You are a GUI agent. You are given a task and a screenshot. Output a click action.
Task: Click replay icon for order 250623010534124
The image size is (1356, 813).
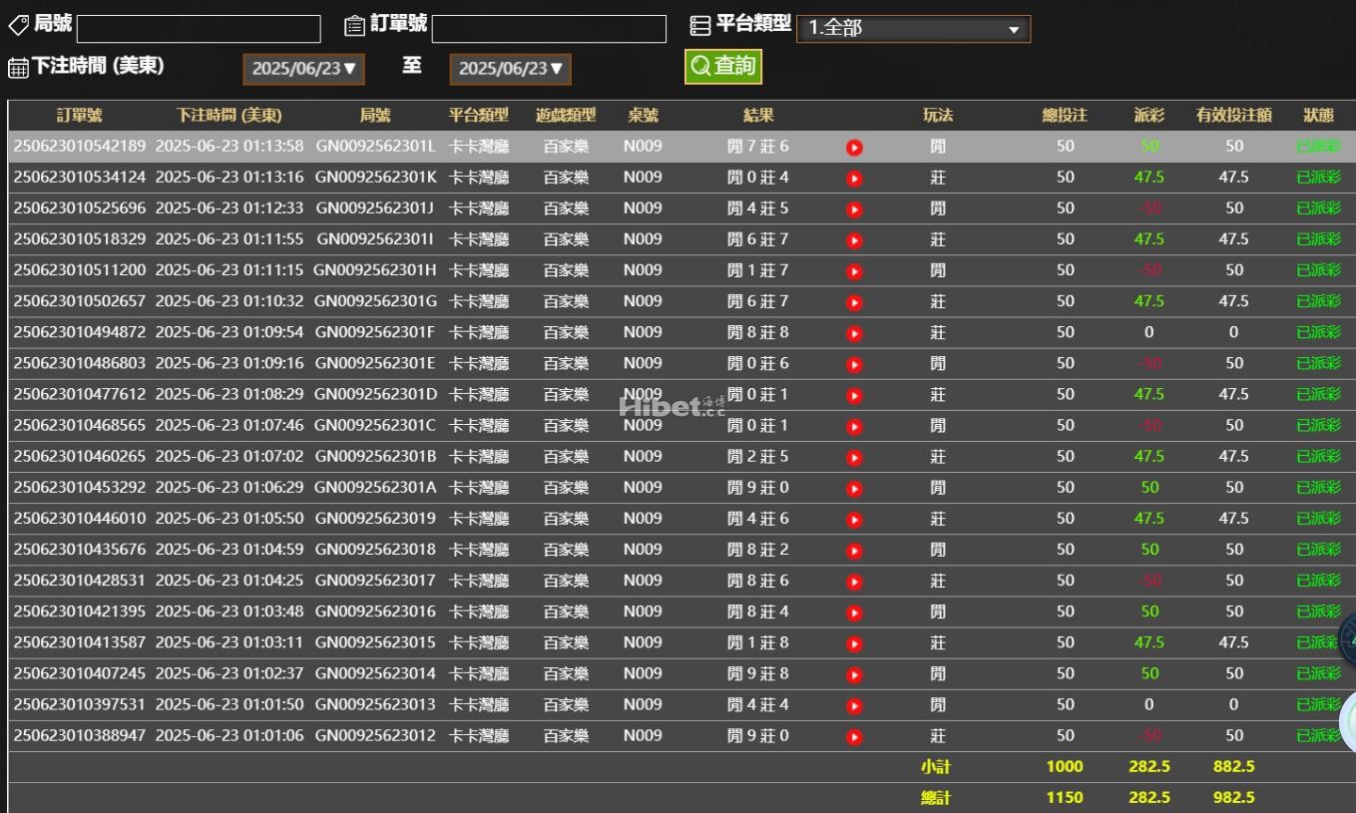[854, 179]
